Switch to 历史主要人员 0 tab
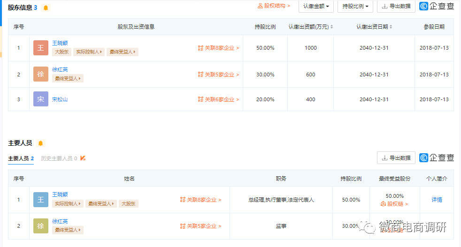 [x=59, y=158]
